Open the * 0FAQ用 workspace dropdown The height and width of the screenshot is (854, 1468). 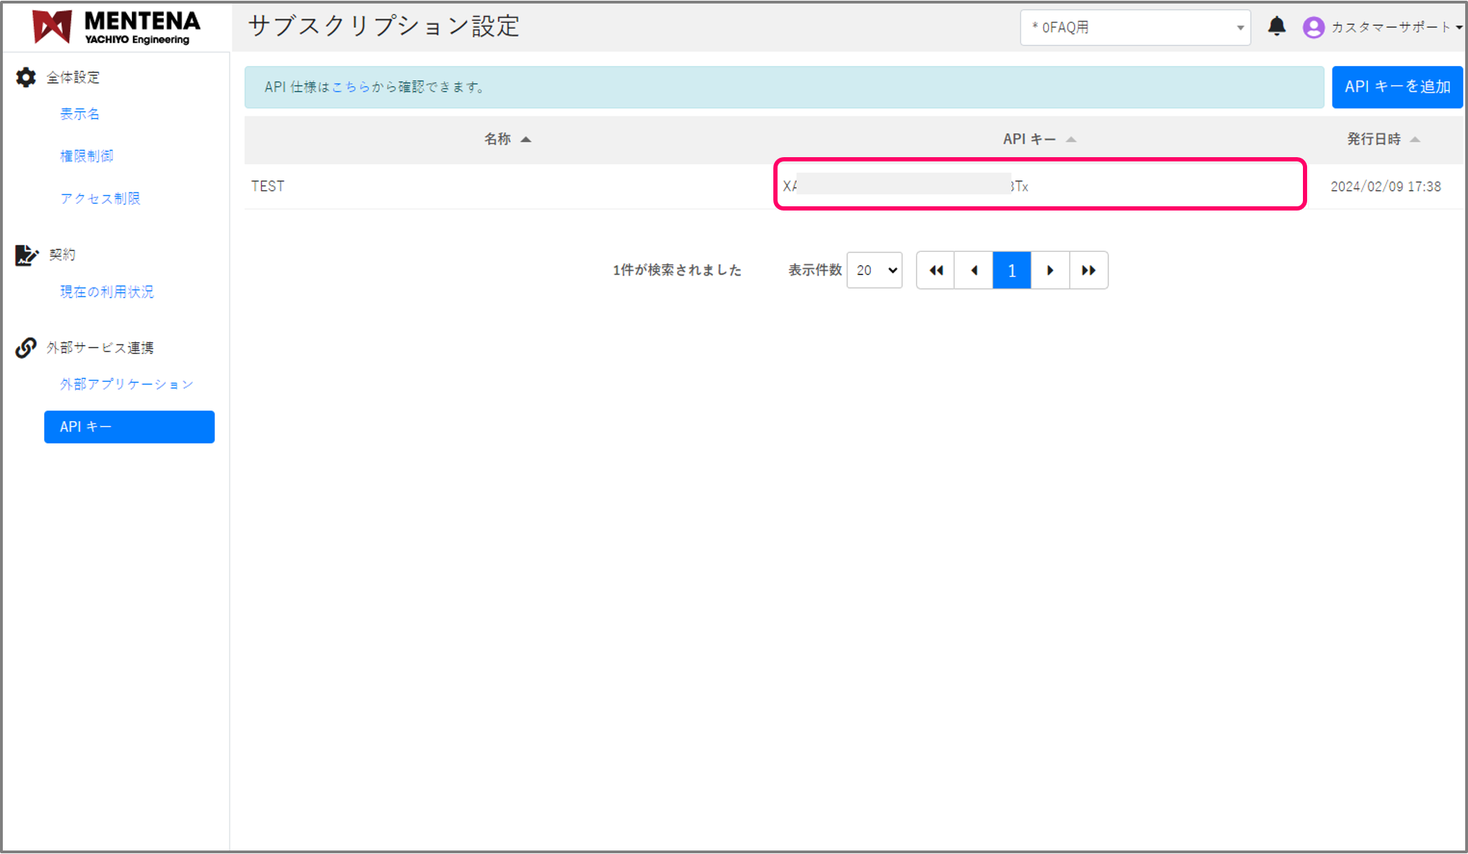point(1135,27)
